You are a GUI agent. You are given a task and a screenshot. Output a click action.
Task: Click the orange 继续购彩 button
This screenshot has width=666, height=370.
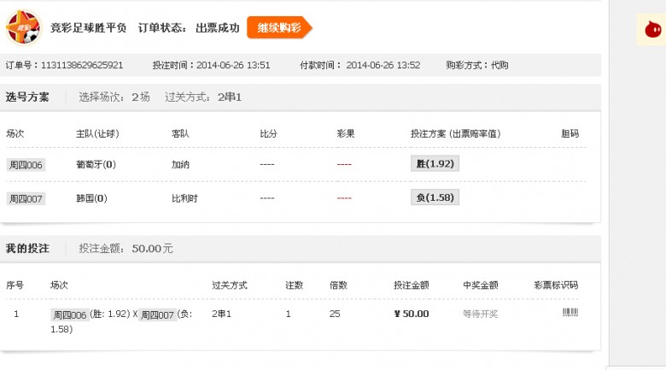279,28
